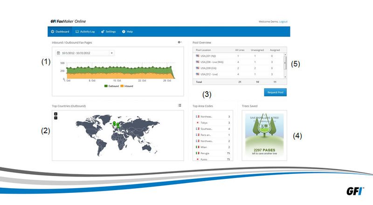This screenshot has width=373, height=205.
Task: Click the Logout link
Action: click(x=283, y=21)
